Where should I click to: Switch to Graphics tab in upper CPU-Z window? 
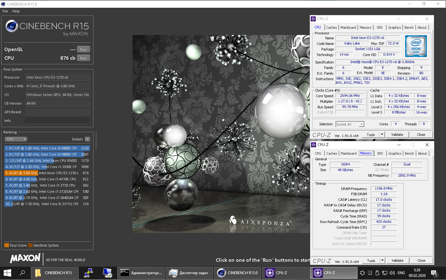(395, 28)
